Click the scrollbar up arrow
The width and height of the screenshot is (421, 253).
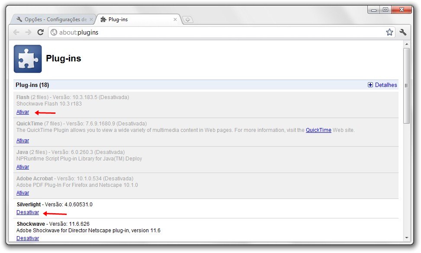(x=406, y=44)
